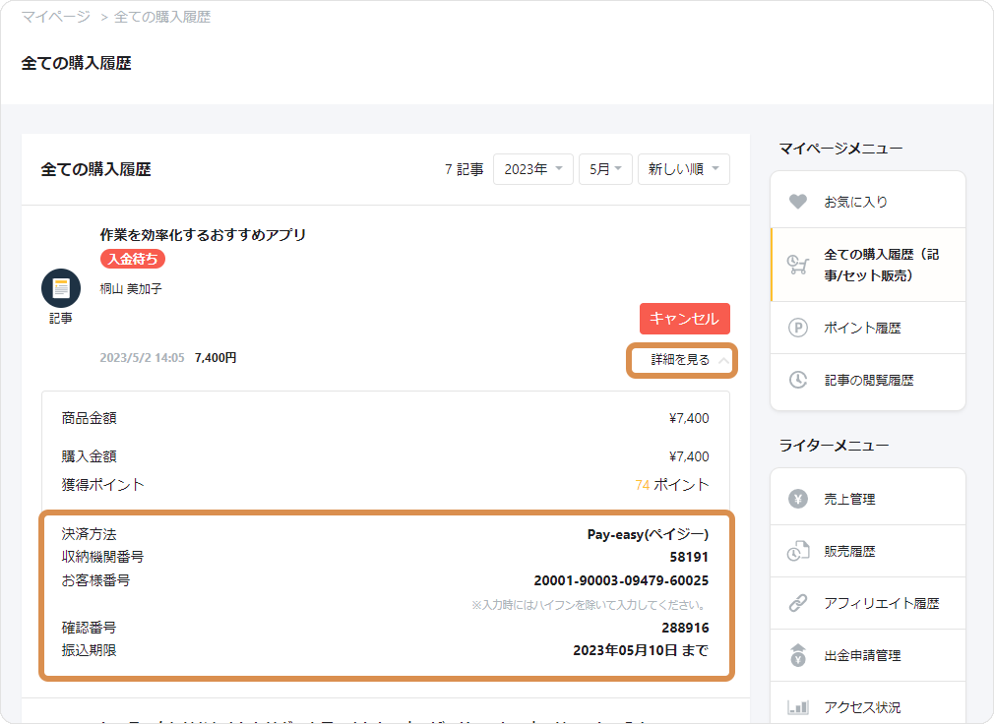Screen dimensions: 994x724
Task: Click the bar chart icon for アクセス状況
Action: pyautogui.click(x=797, y=707)
